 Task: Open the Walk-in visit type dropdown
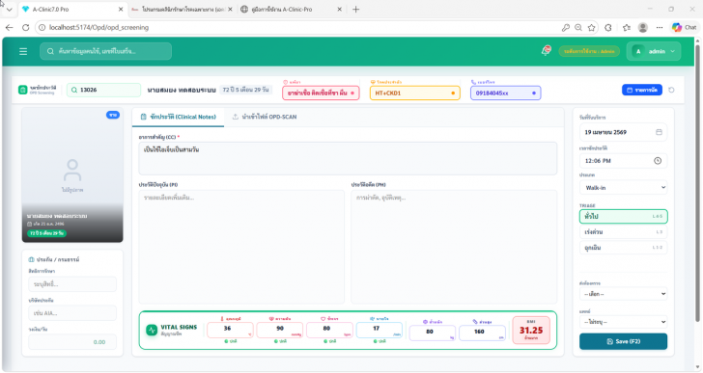623,187
